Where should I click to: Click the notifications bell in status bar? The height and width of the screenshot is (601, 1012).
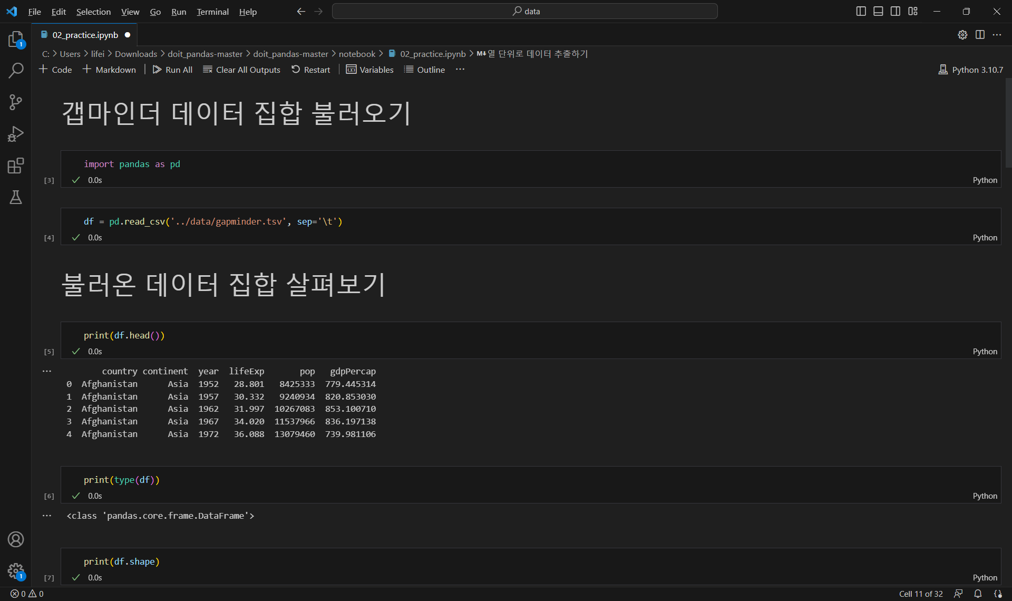[x=978, y=594]
